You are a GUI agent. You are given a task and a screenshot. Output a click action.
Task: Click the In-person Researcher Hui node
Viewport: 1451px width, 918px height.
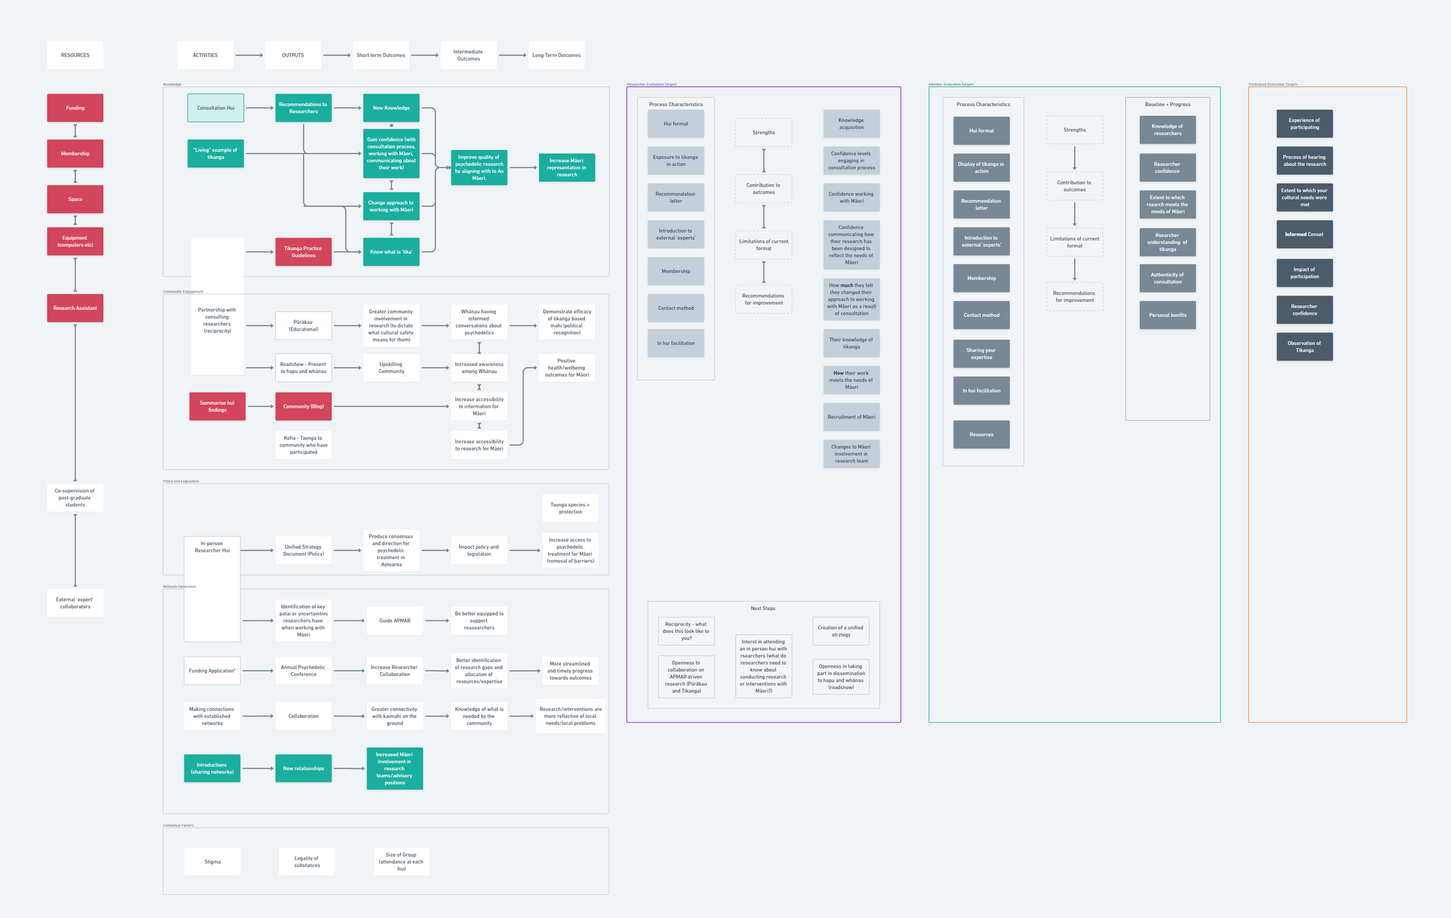click(x=212, y=588)
